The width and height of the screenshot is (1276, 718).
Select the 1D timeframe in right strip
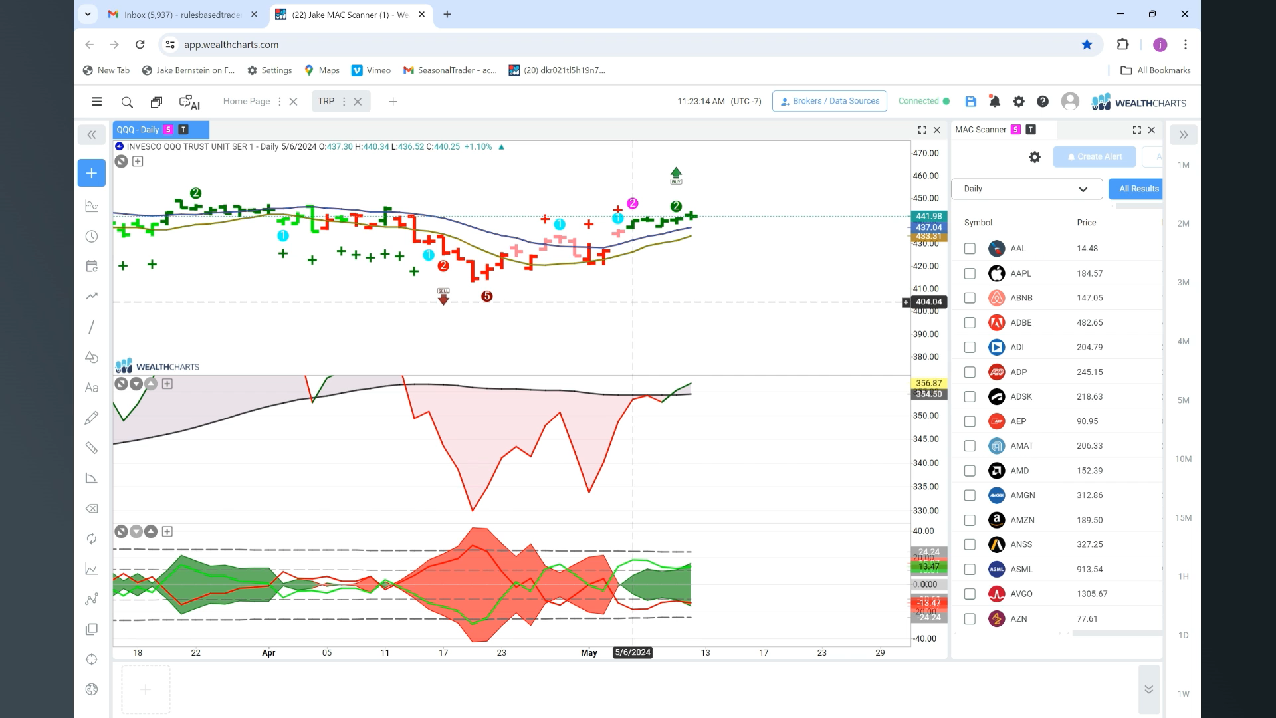(x=1183, y=635)
